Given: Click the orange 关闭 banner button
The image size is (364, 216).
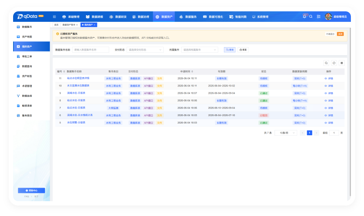Looking at the screenshot, I should pyautogui.click(x=340, y=34).
